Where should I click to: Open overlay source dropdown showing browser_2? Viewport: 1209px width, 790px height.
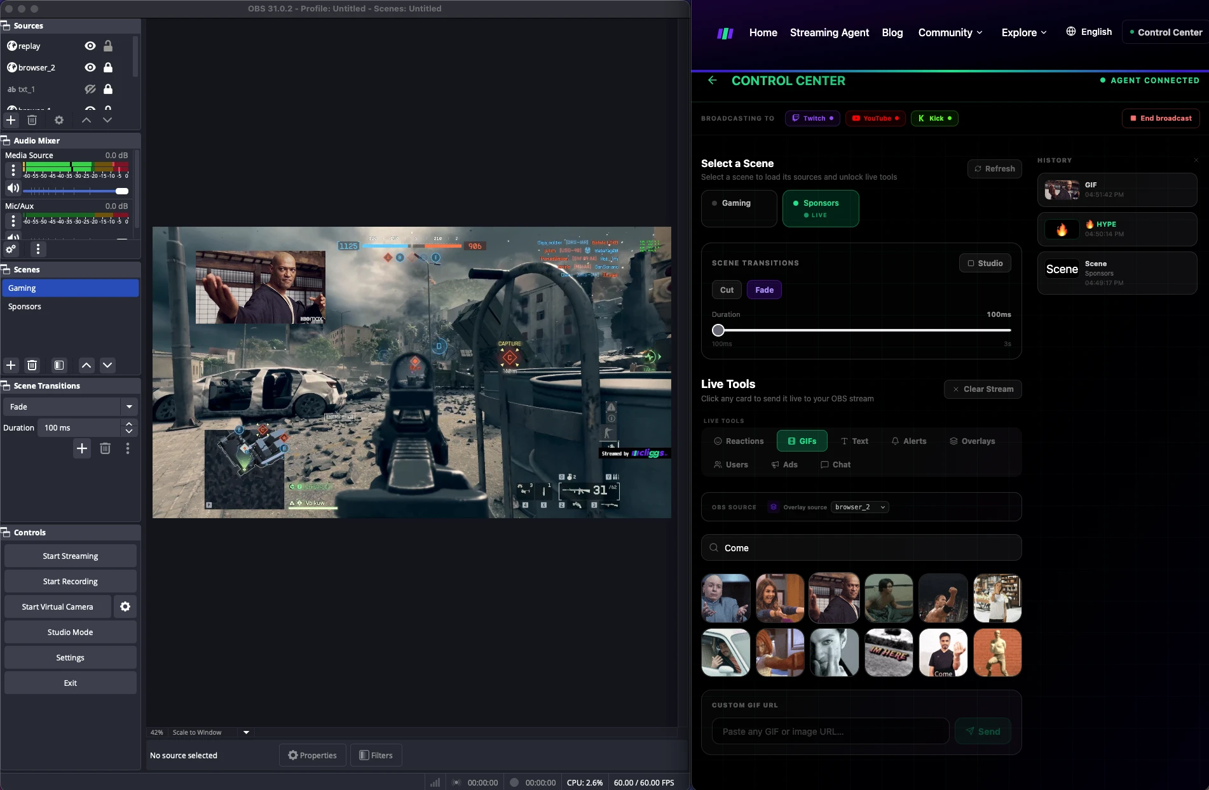coord(860,507)
